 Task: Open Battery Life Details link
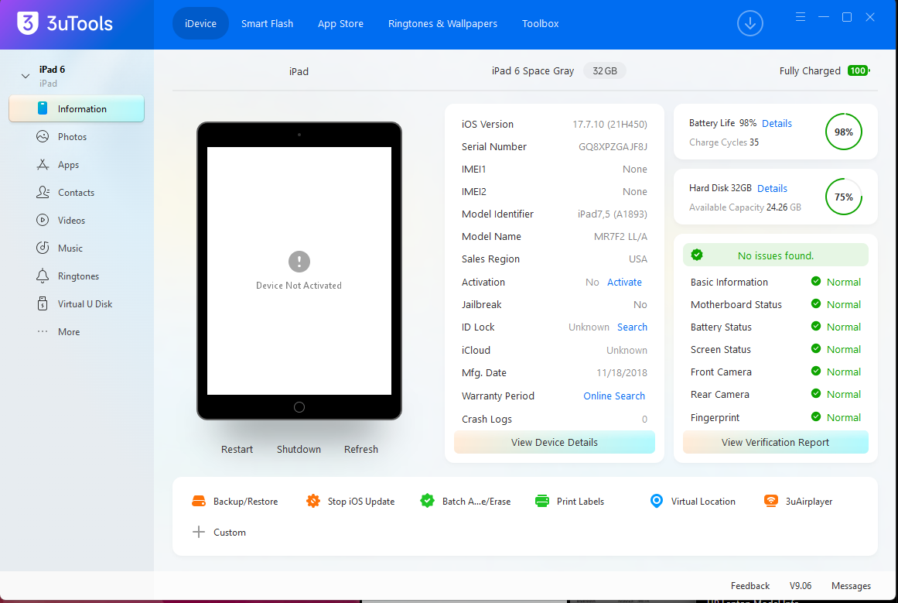tap(777, 123)
